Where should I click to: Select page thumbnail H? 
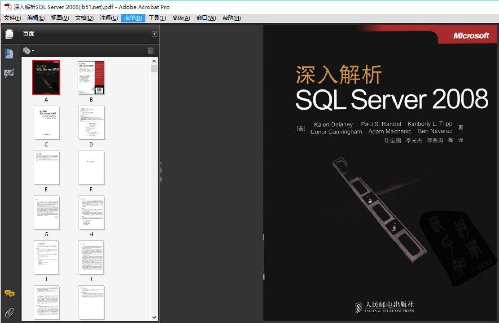(x=92, y=212)
